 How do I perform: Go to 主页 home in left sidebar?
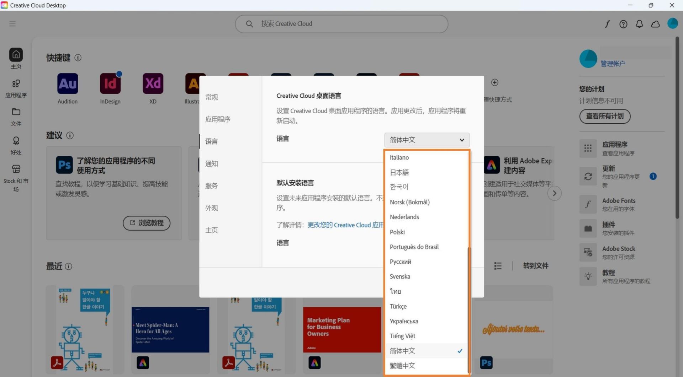click(x=16, y=59)
